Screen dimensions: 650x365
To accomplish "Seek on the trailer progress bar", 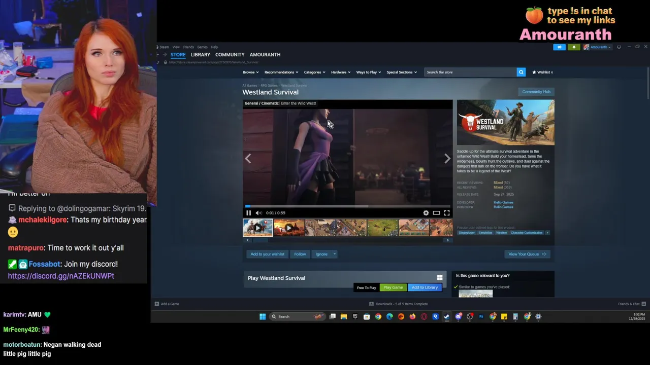I will tap(347, 206).
